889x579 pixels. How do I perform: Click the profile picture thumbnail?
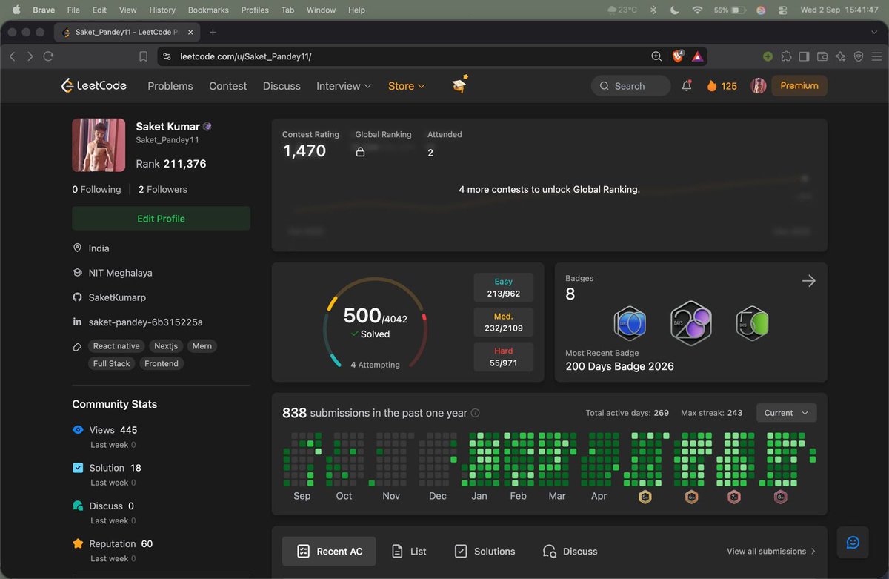[99, 145]
